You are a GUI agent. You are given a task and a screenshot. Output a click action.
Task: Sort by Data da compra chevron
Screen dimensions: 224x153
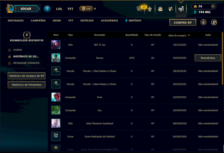(x=189, y=35)
